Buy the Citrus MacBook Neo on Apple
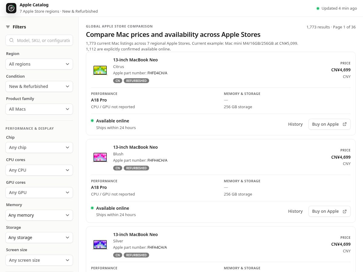This screenshot has width=363, height=272. pyautogui.click(x=329, y=124)
